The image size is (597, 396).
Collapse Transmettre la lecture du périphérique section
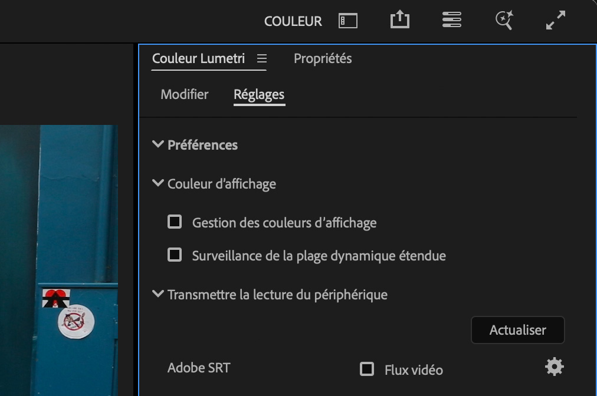point(158,293)
